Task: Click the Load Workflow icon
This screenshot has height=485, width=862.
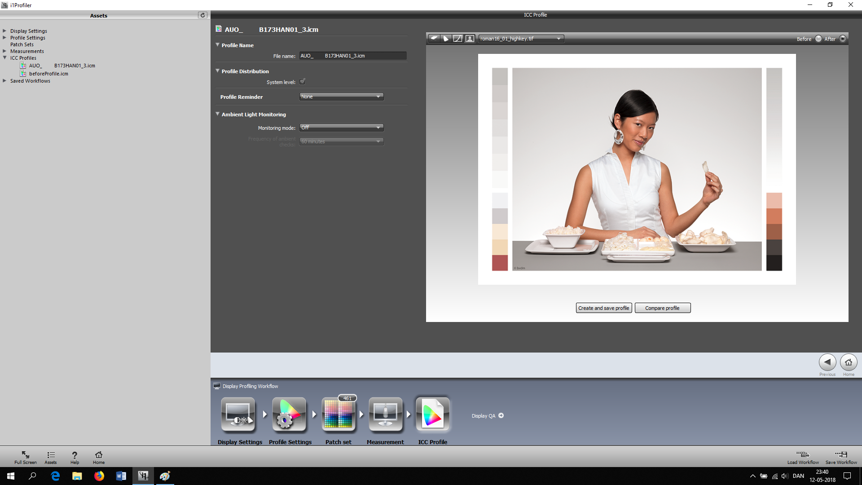Action: click(803, 455)
